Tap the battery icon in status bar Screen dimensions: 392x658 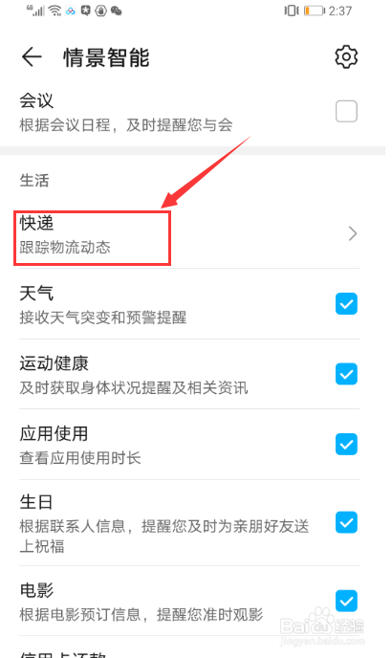click(x=315, y=11)
